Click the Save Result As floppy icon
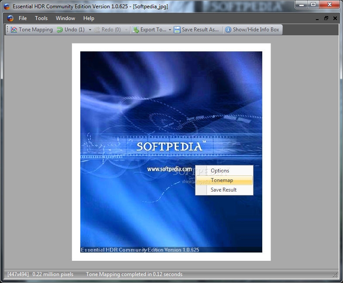Image resolution: width=343 pixels, height=283 pixels. coord(177,30)
